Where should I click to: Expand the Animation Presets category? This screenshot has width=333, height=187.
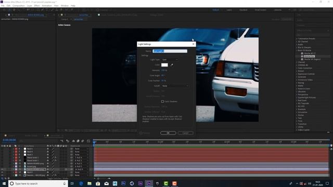(x=297, y=38)
